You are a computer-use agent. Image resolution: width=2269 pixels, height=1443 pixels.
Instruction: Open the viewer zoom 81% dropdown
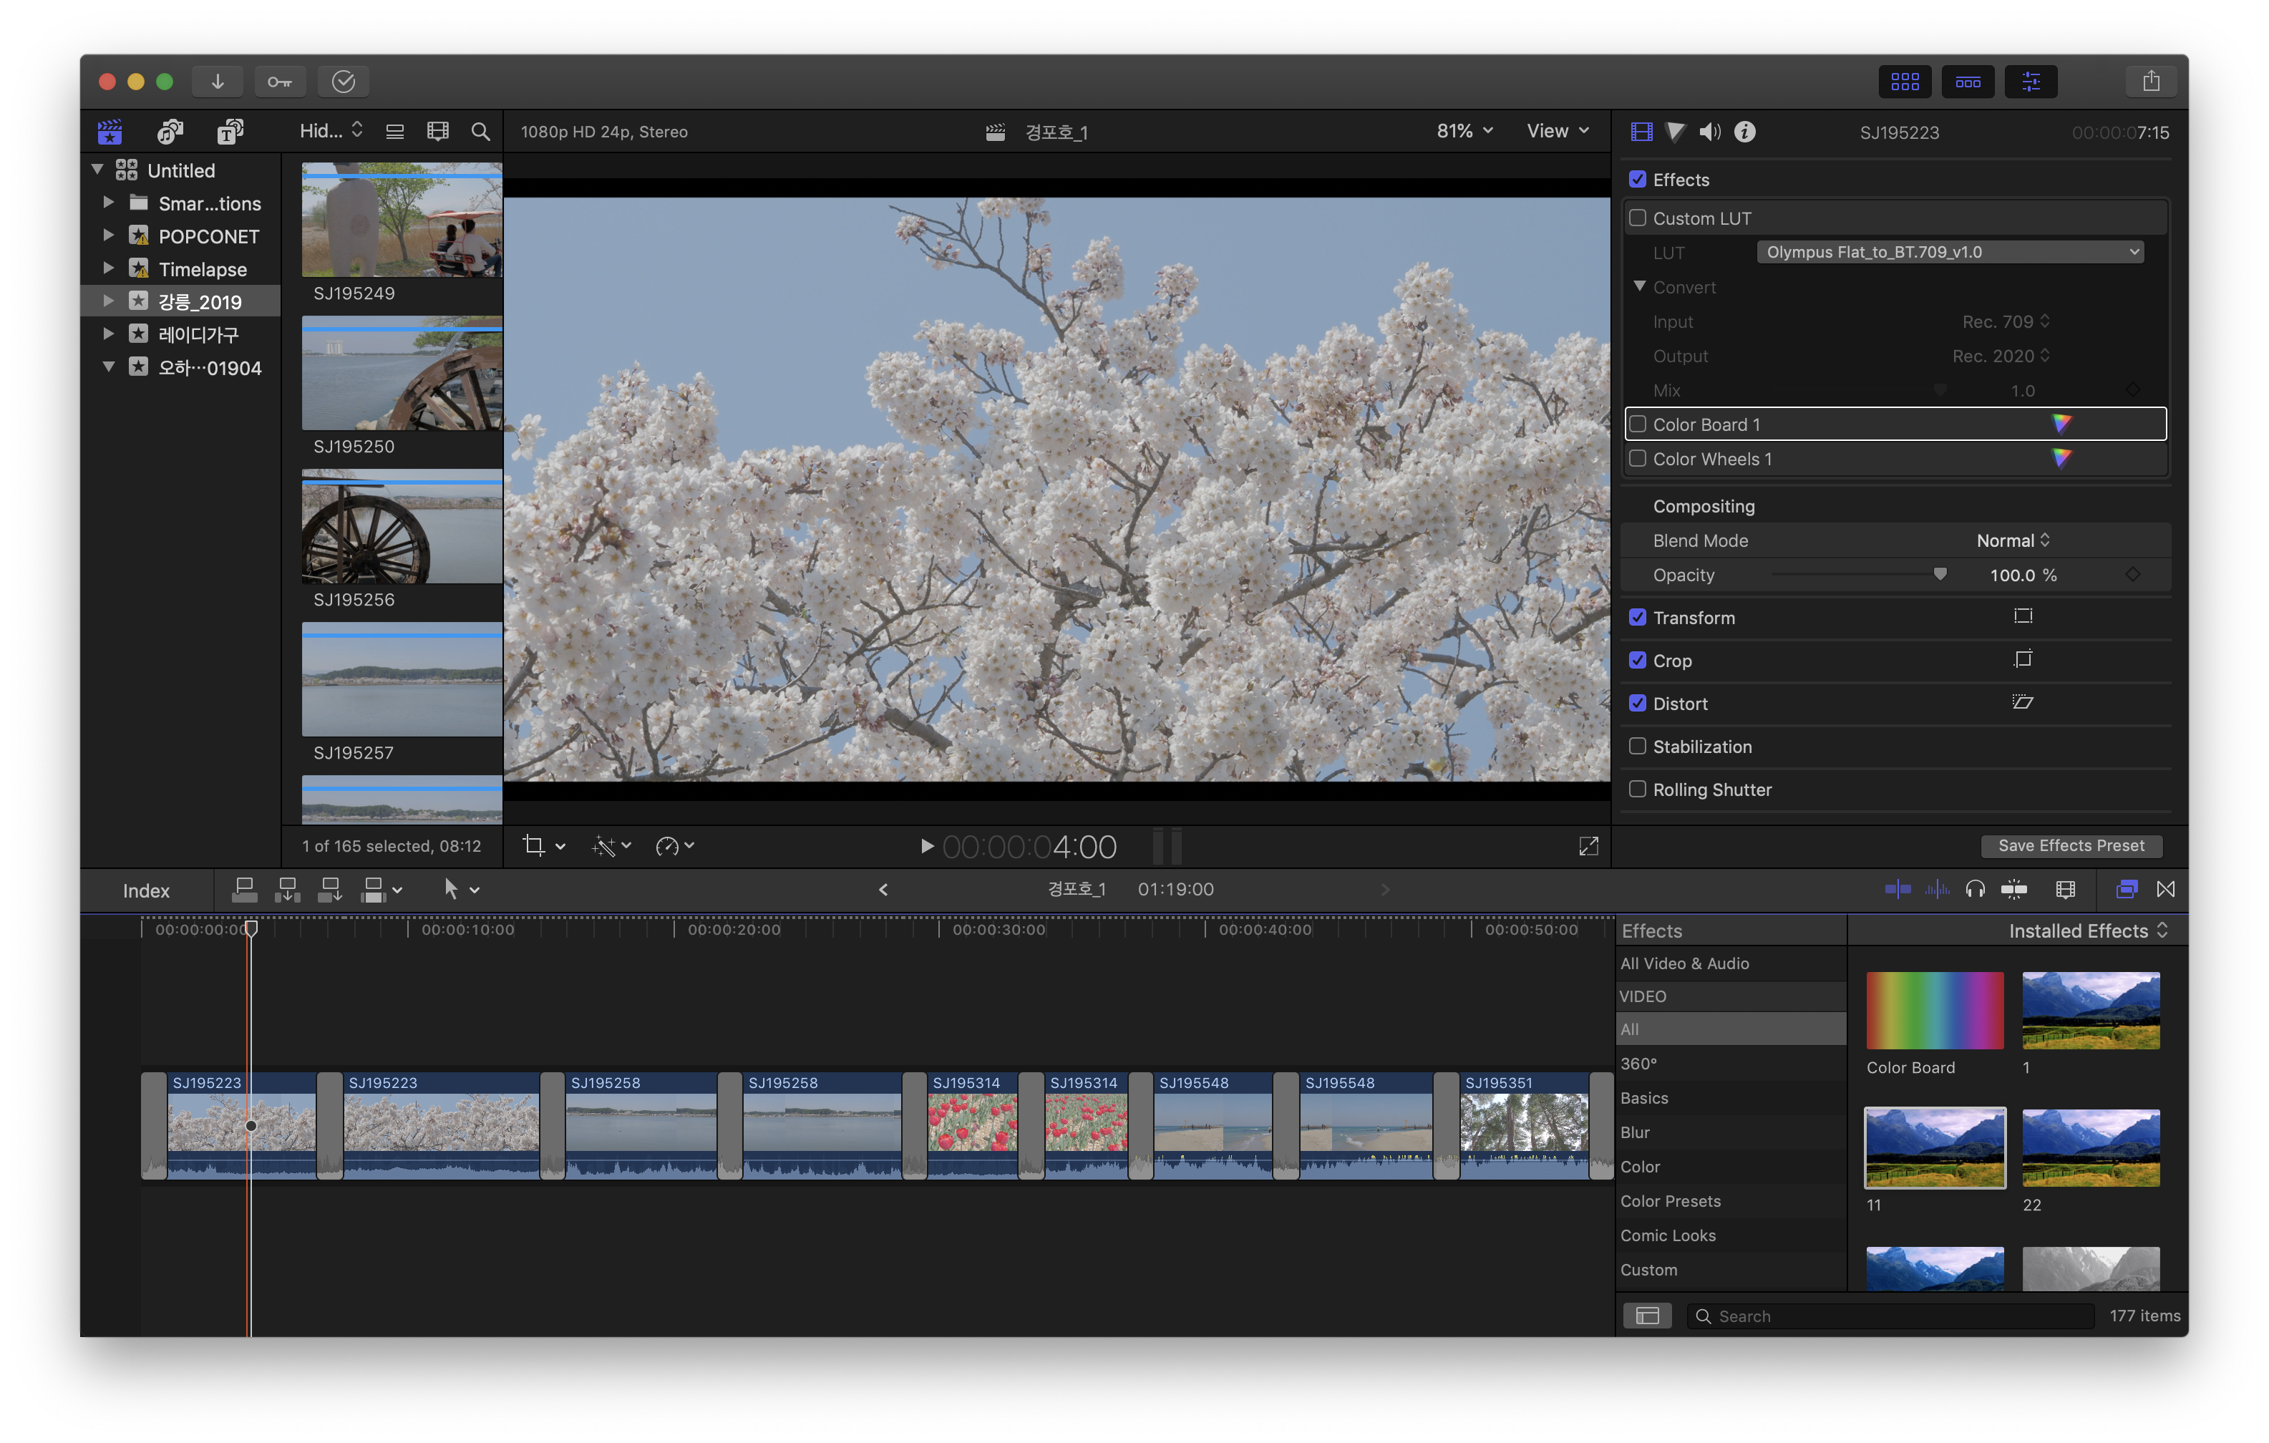1464,131
